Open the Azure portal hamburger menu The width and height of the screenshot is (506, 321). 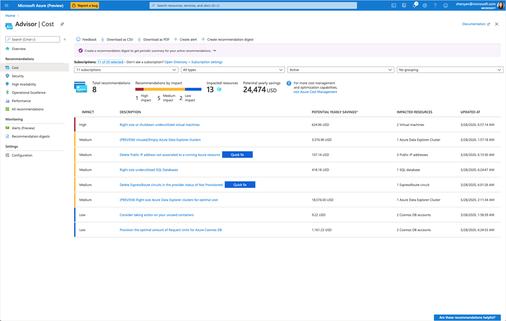(x=6, y=5)
